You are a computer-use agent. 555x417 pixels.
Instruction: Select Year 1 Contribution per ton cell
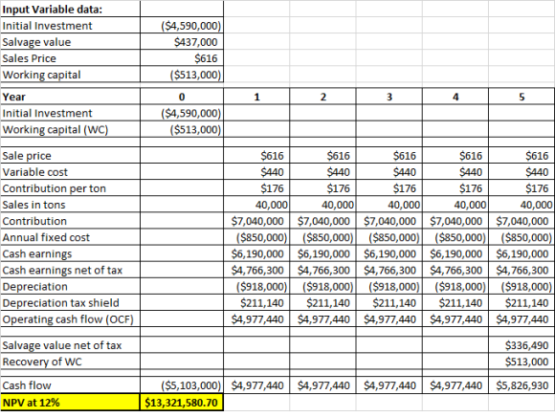coord(256,188)
